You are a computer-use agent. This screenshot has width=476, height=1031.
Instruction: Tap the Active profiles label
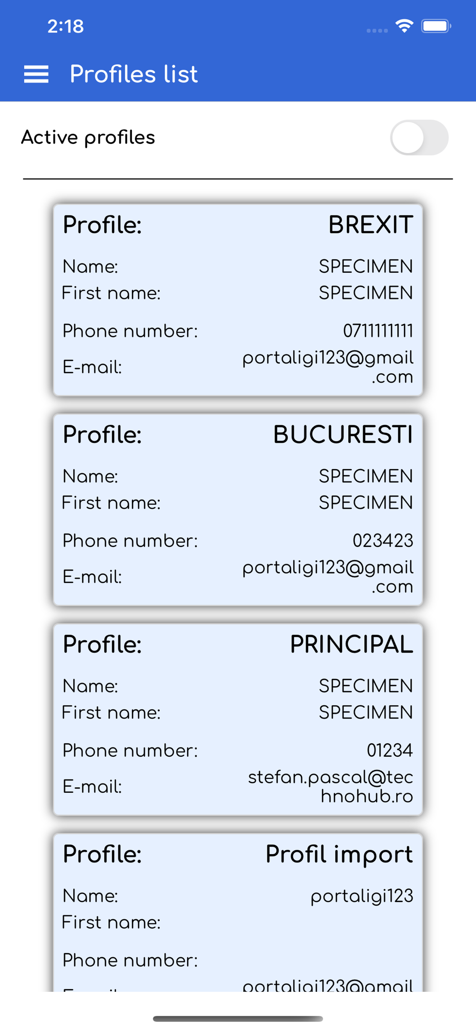pyautogui.click(x=88, y=138)
